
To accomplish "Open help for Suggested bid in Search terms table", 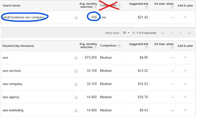I will pos(146,7).
